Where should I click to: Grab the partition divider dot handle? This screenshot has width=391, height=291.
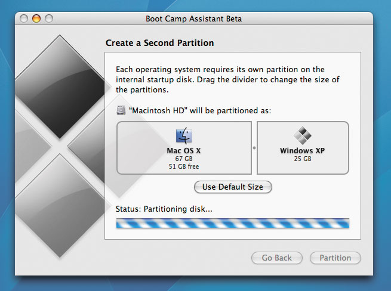(254, 148)
